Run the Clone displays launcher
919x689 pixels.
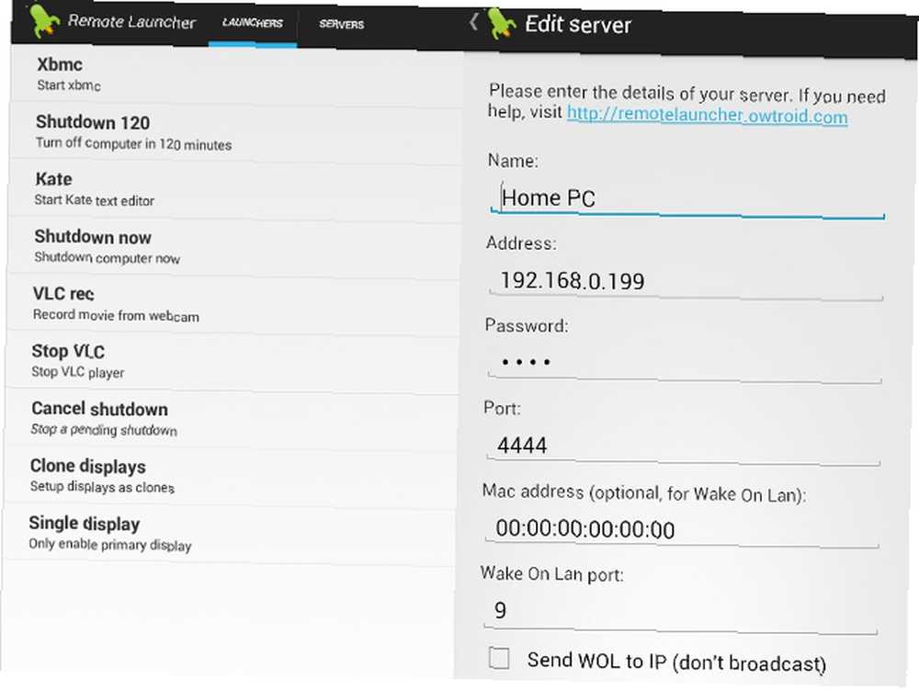coord(231,476)
